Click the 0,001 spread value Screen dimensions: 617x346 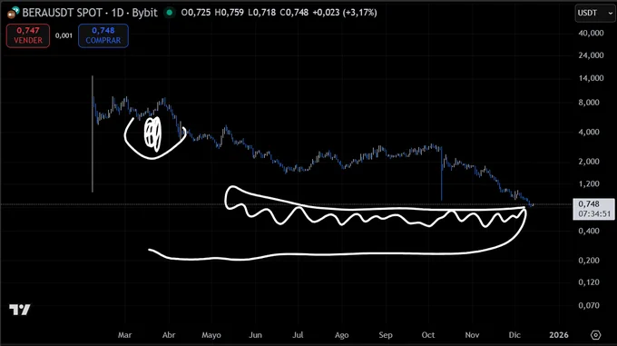click(x=64, y=35)
